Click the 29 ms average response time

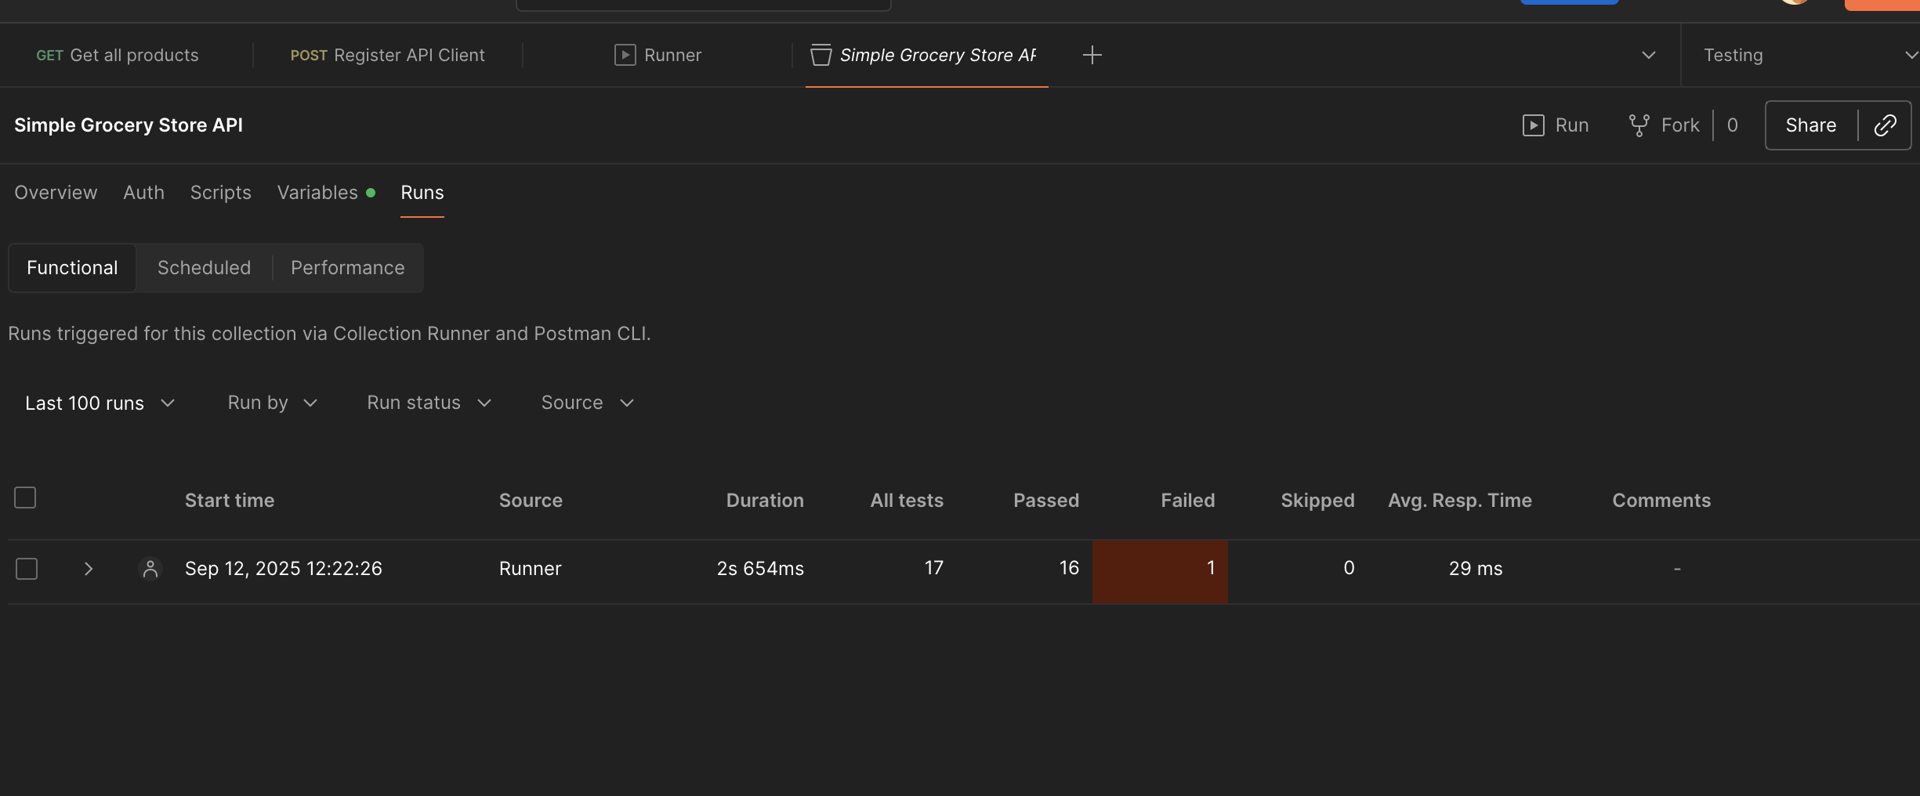click(x=1475, y=569)
